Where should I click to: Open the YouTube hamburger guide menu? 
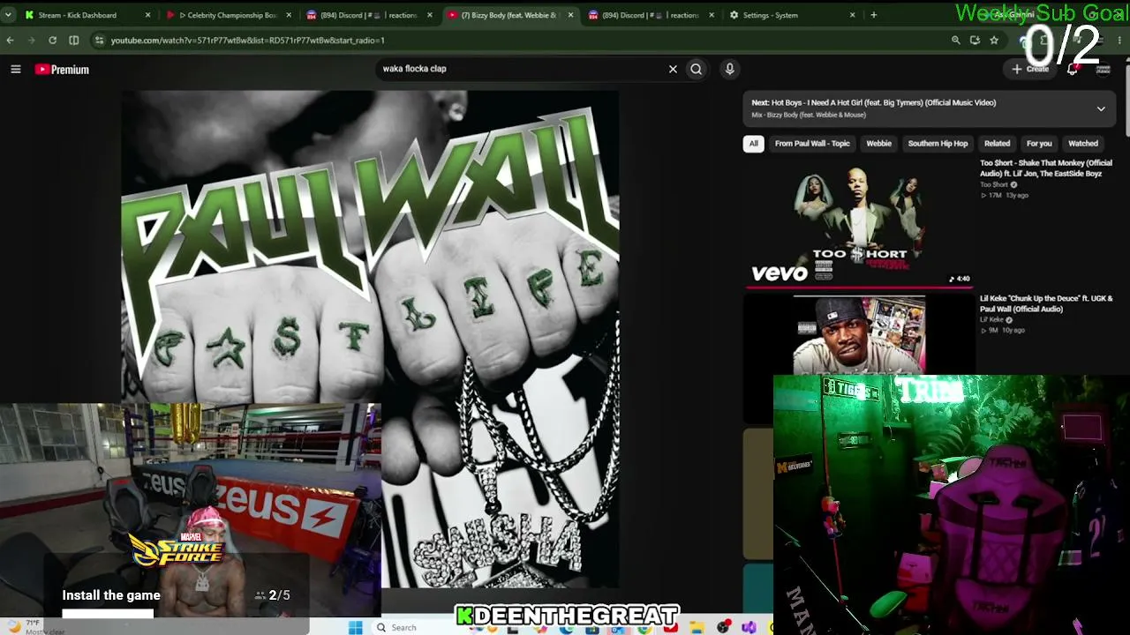click(x=16, y=69)
